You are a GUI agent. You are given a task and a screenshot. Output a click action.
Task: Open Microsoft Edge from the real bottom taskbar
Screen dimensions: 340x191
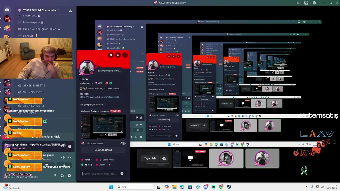182,187
